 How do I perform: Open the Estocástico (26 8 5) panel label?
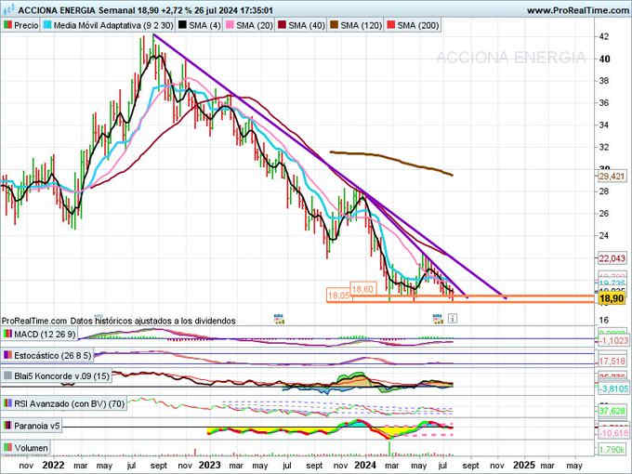[x=47, y=355]
